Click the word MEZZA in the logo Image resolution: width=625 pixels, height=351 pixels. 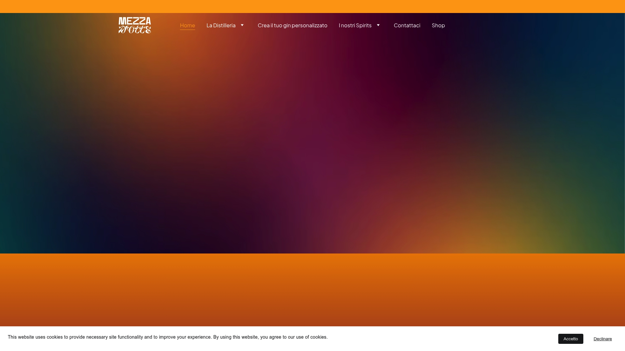pos(134,21)
